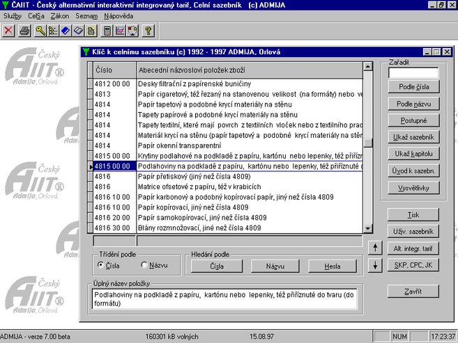Image resolution: width=458 pixels, height=343 pixels.
Task: Select the Čísla sorting radio button
Action: coord(100,265)
